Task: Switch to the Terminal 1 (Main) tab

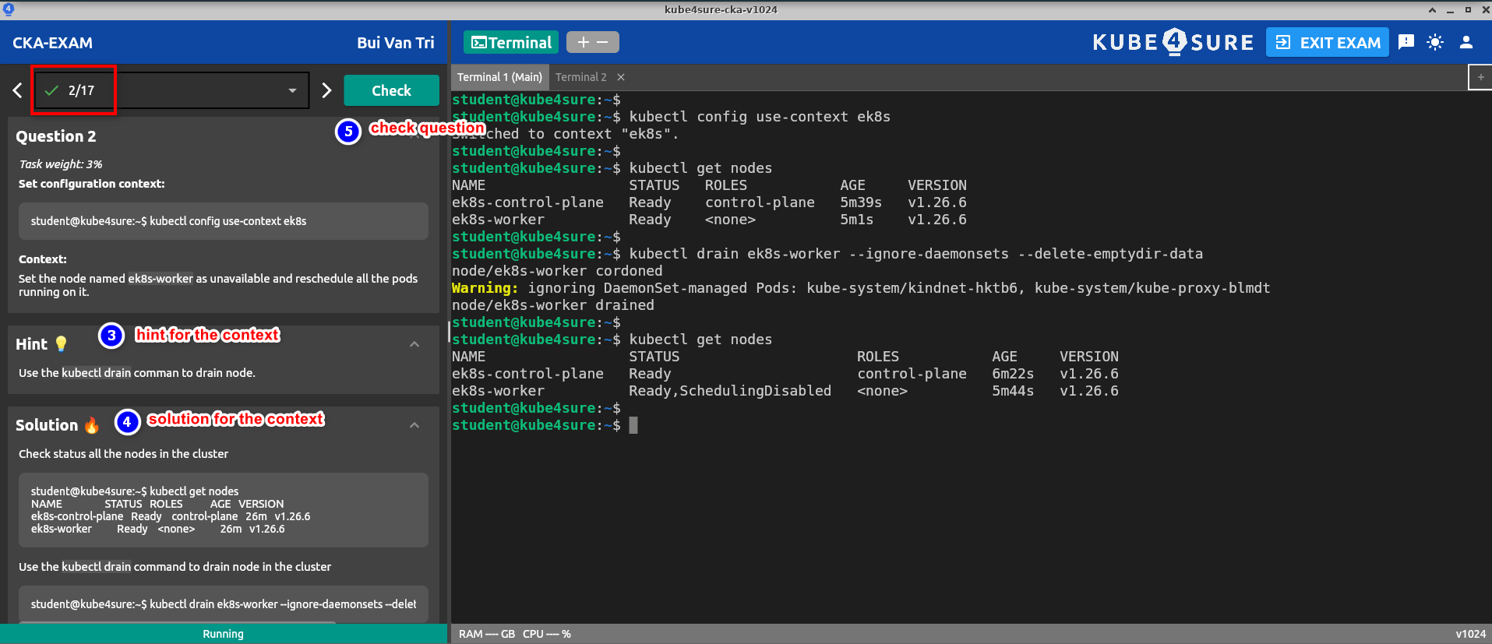Action: point(499,77)
